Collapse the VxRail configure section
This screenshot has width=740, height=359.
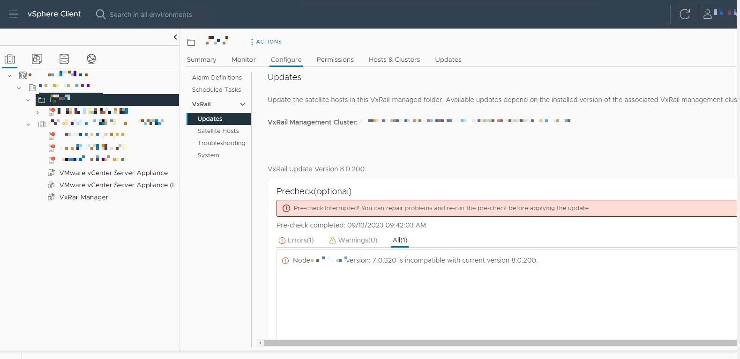click(x=243, y=104)
